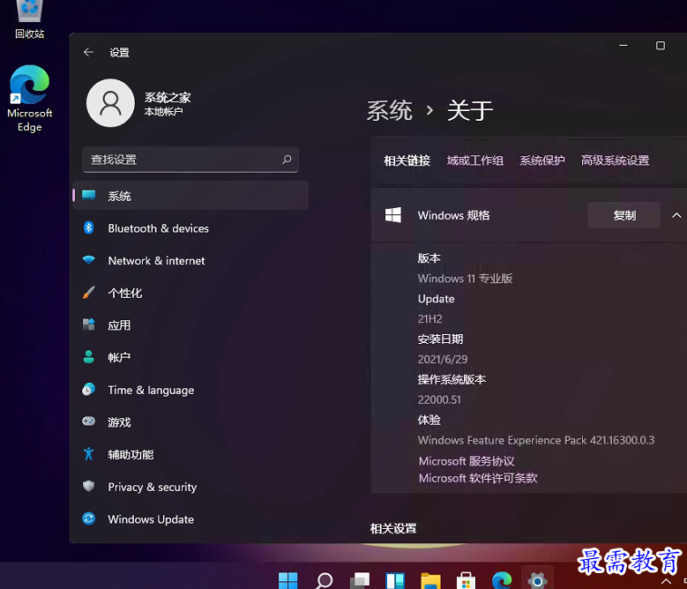Open Microsoft Store from taskbar
Screen dimensions: 687x589
pyautogui.click(x=466, y=581)
